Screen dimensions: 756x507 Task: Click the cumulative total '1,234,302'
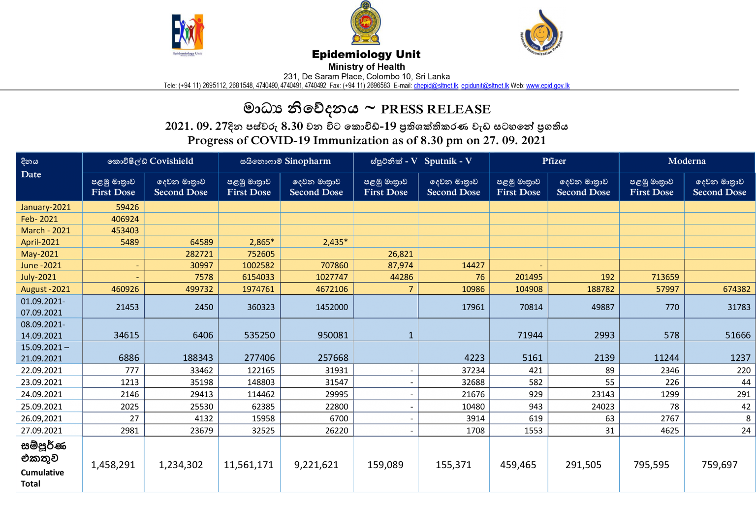pos(181,465)
